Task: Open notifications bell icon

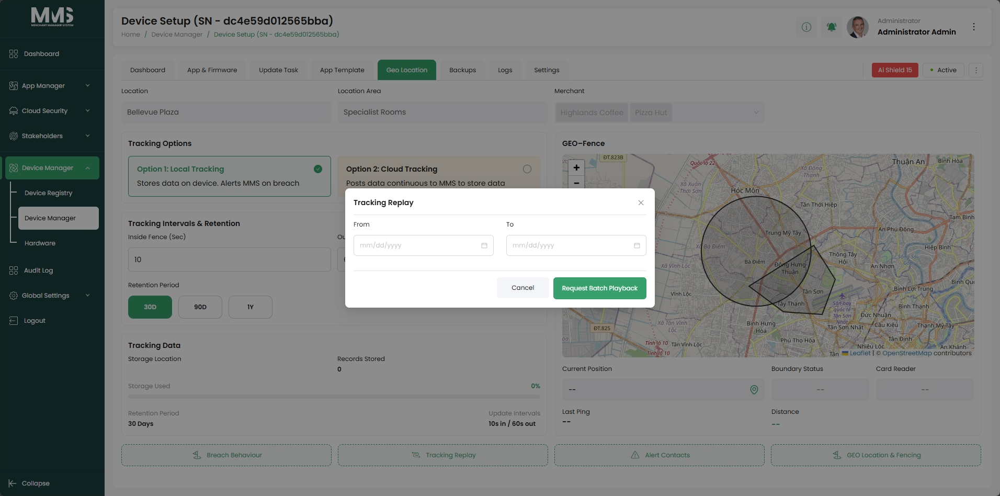Action: pyautogui.click(x=832, y=27)
